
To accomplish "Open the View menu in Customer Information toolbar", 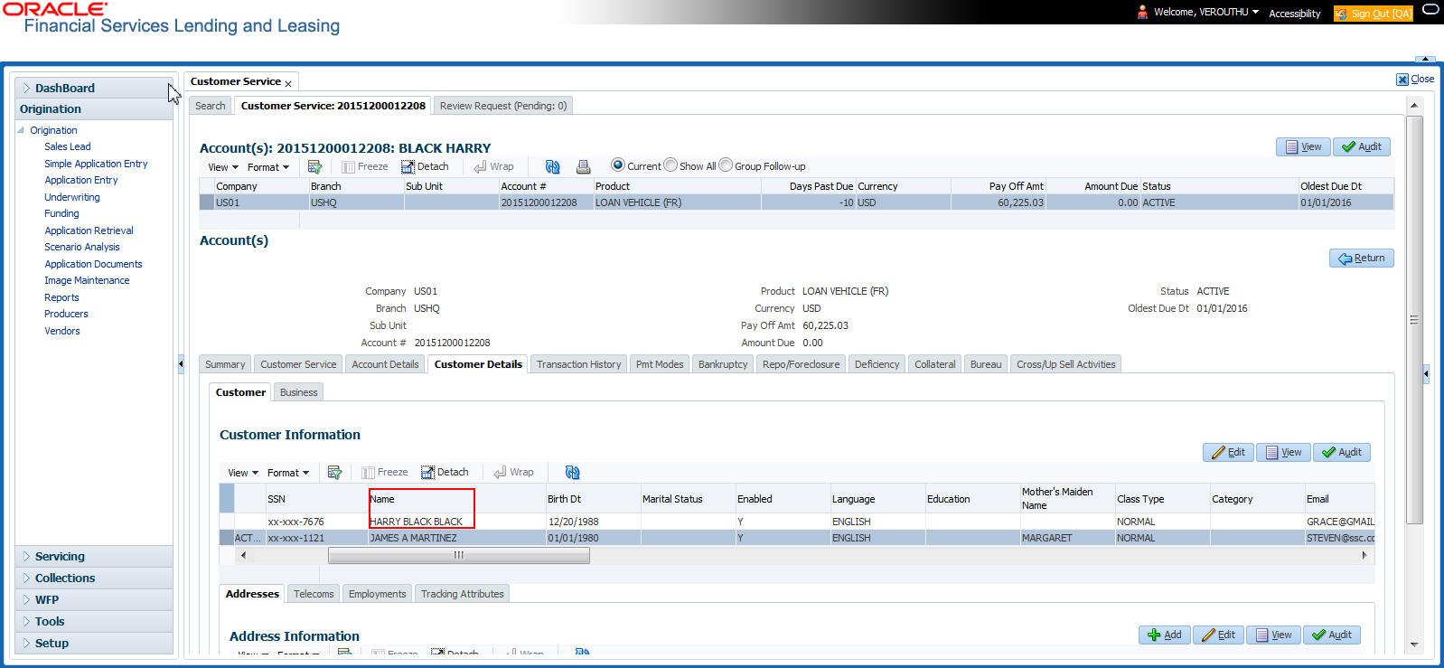I will coord(243,473).
